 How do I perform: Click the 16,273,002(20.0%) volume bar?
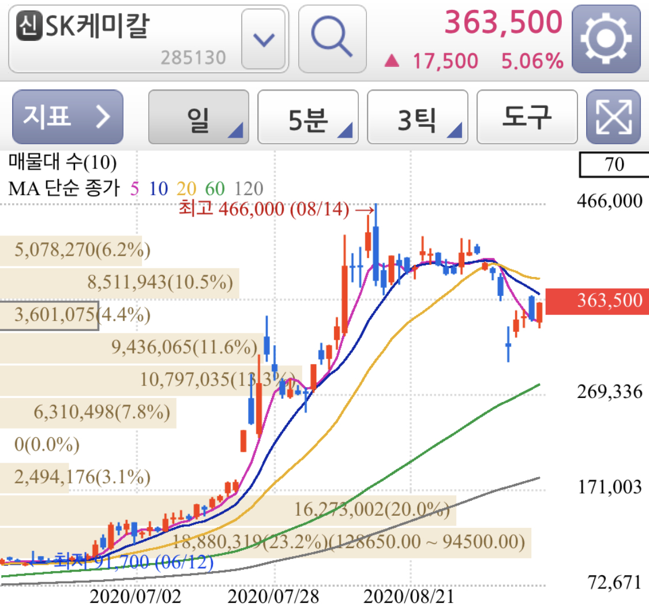pos(228,510)
